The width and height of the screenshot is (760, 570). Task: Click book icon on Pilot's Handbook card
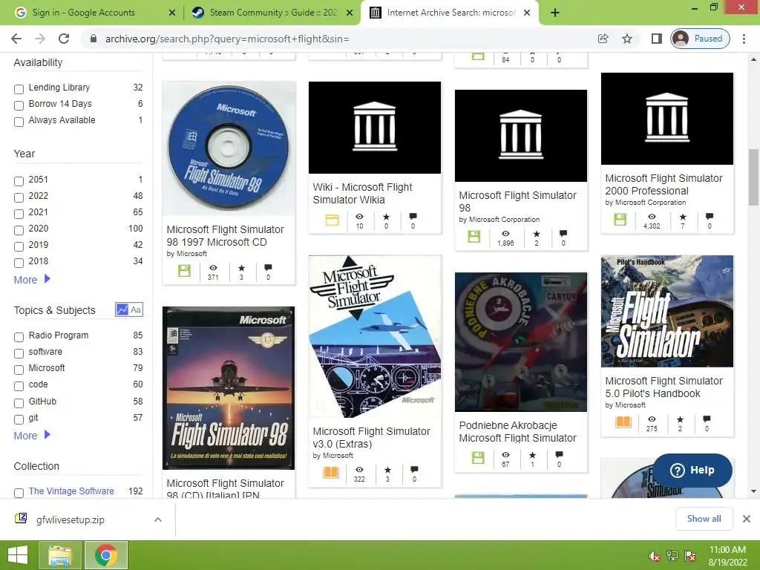point(623,422)
